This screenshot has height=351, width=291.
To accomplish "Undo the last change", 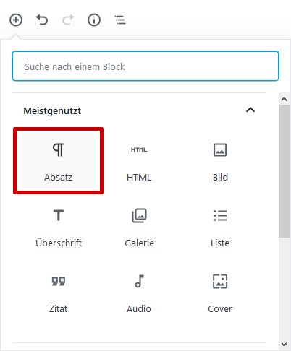I will point(42,19).
